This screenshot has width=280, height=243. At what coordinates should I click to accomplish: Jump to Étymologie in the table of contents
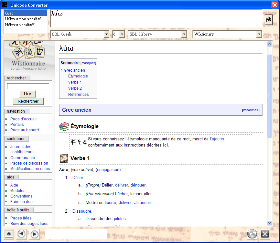coord(78,76)
